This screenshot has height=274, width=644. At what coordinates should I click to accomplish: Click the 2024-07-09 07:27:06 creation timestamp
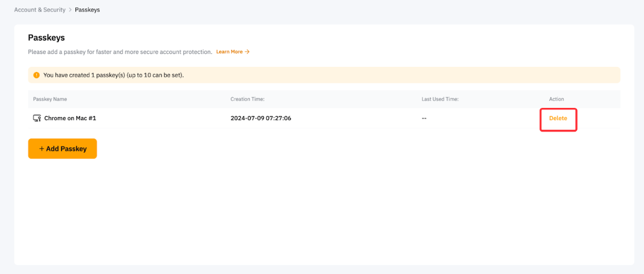pyautogui.click(x=261, y=118)
